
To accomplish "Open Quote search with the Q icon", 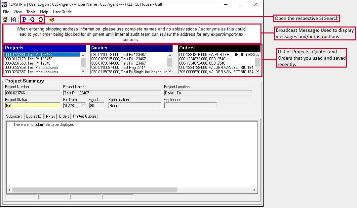I will pyautogui.click(x=32, y=20).
